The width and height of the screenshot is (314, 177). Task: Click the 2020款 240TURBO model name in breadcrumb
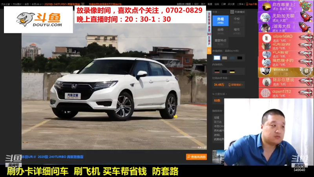pyautogui.click(x=62, y=4)
